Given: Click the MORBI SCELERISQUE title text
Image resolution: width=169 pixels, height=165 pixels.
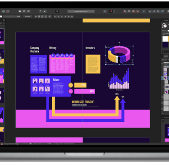Looking at the screenshot, I should [x=83, y=102].
